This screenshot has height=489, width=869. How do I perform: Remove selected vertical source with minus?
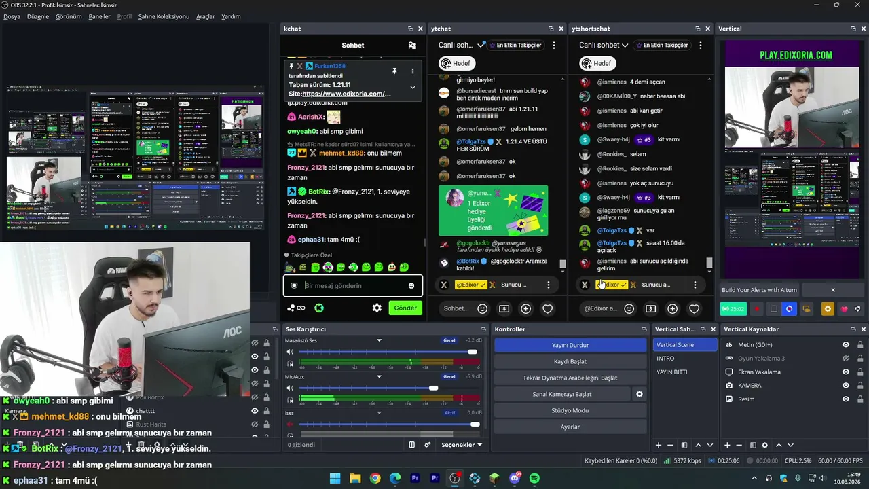(739, 446)
